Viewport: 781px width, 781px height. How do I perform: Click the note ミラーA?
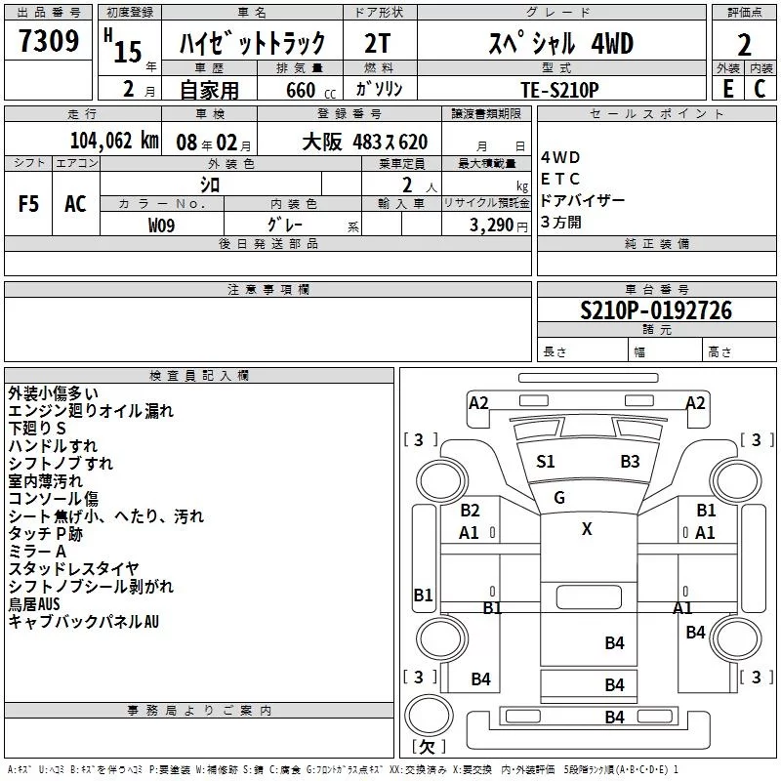click(x=37, y=552)
